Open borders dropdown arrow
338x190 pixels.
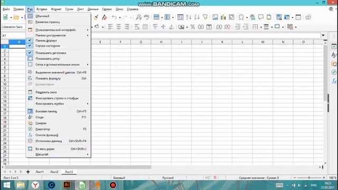(261, 27)
